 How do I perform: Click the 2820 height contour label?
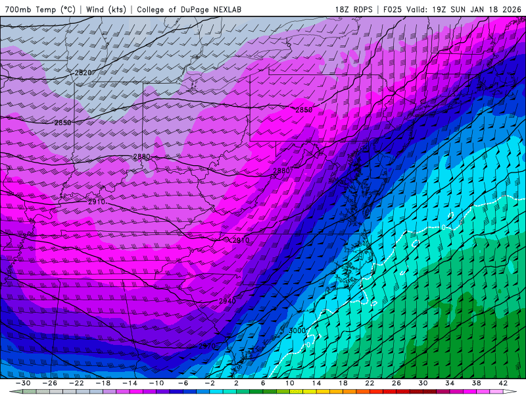[x=83, y=73]
